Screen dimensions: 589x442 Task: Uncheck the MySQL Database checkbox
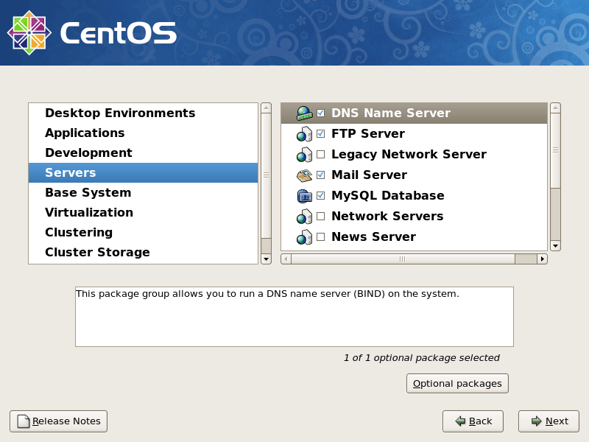point(321,196)
